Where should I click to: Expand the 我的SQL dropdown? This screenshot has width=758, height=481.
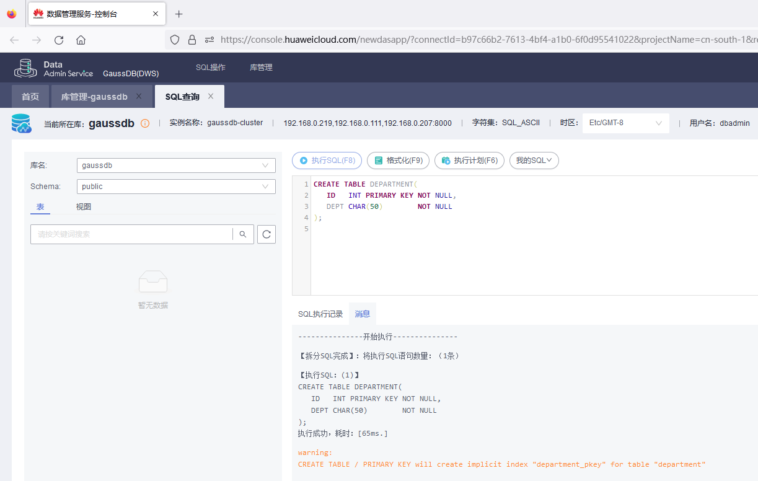(x=534, y=161)
